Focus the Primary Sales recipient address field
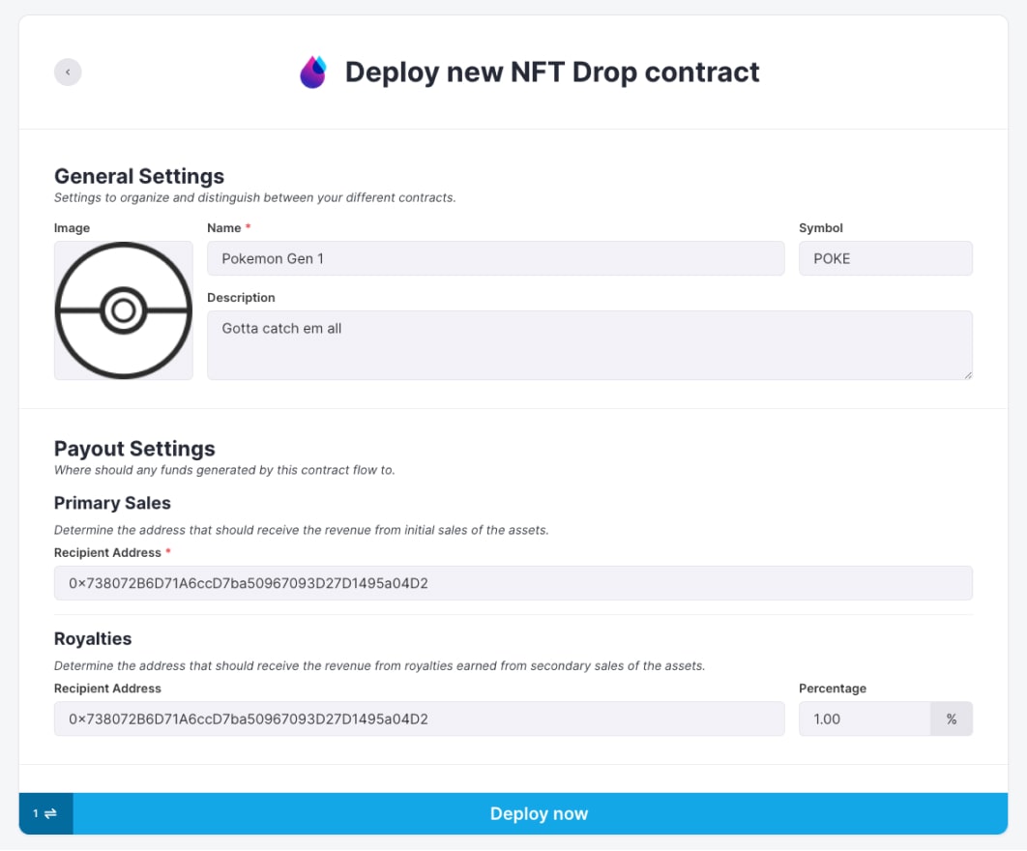This screenshot has width=1027, height=851. (513, 583)
